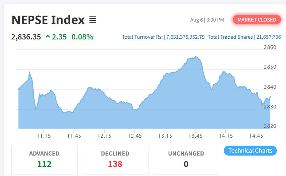286x176 pixels.
Task: Click the Total Turnover Rs value
Action: 185,37
